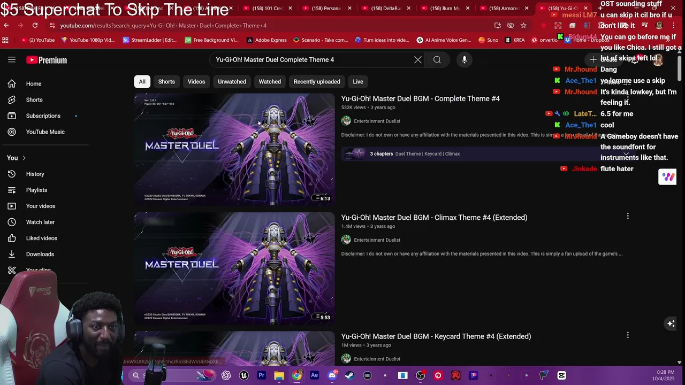Open the taskbar clock showing 8:28 PM
Image resolution: width=685 pixels, height=385 pixels.
click(665, 375)
